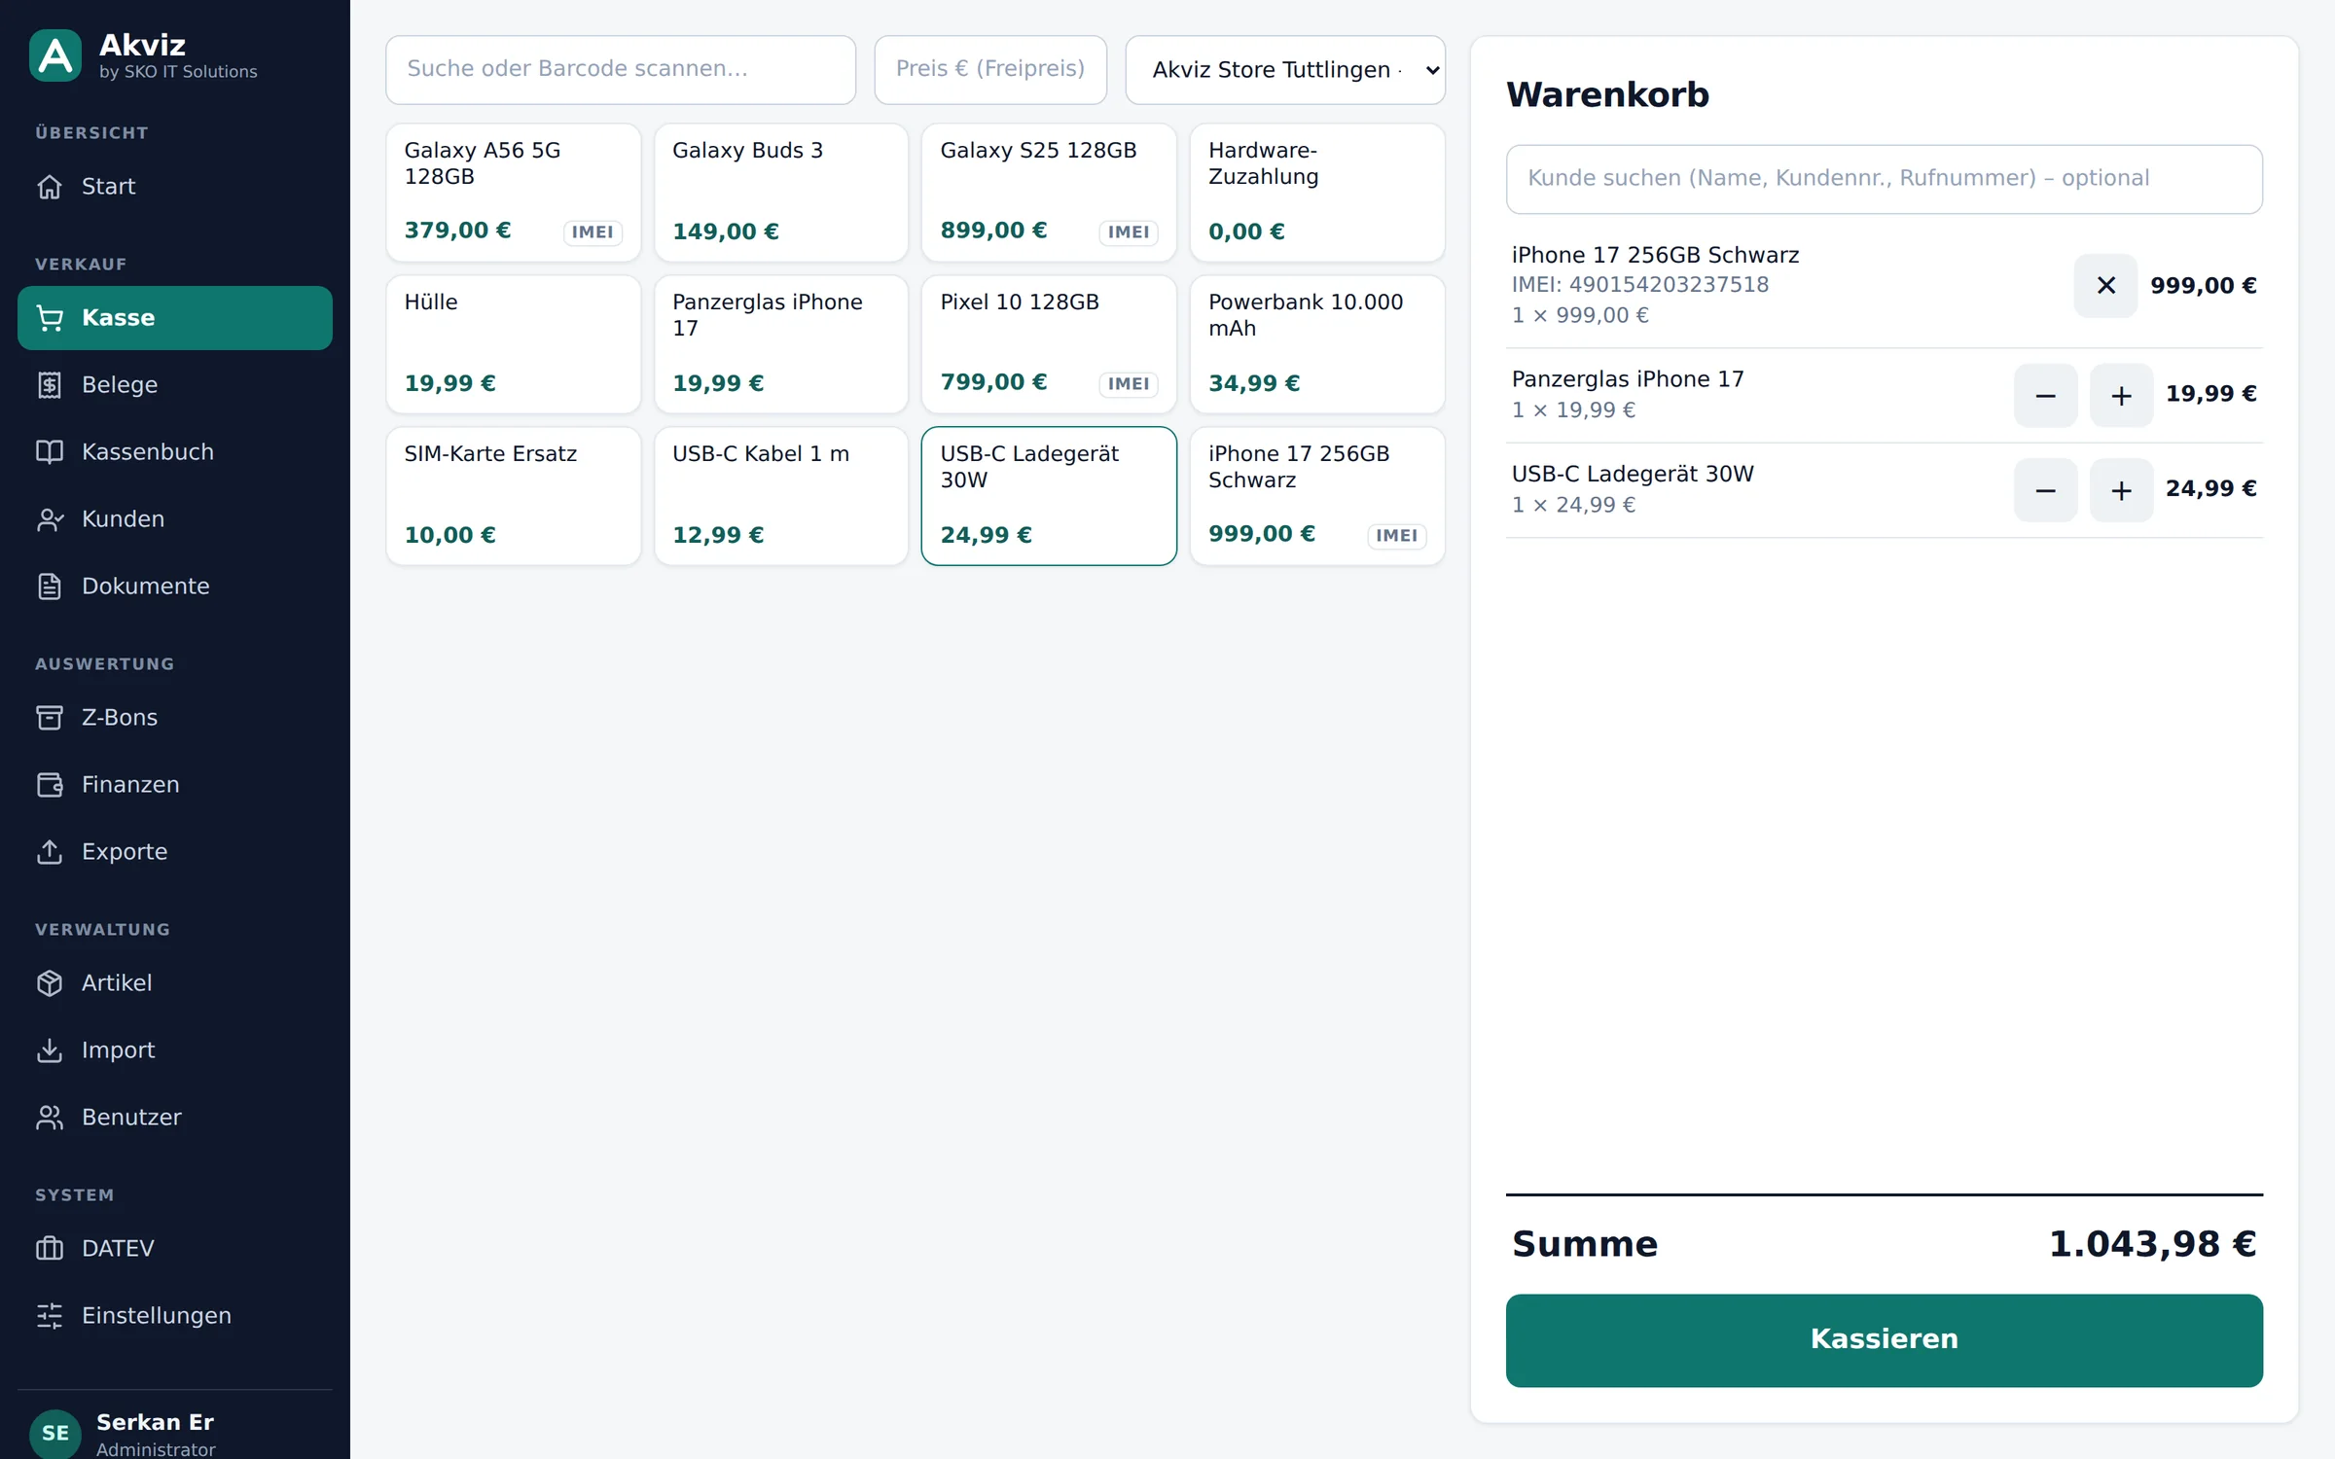The height and width of the screenshot is (1459, 2335).
Task: Open the Akviz Store Tuttlingen dropdown
Action: (1285, 70)
